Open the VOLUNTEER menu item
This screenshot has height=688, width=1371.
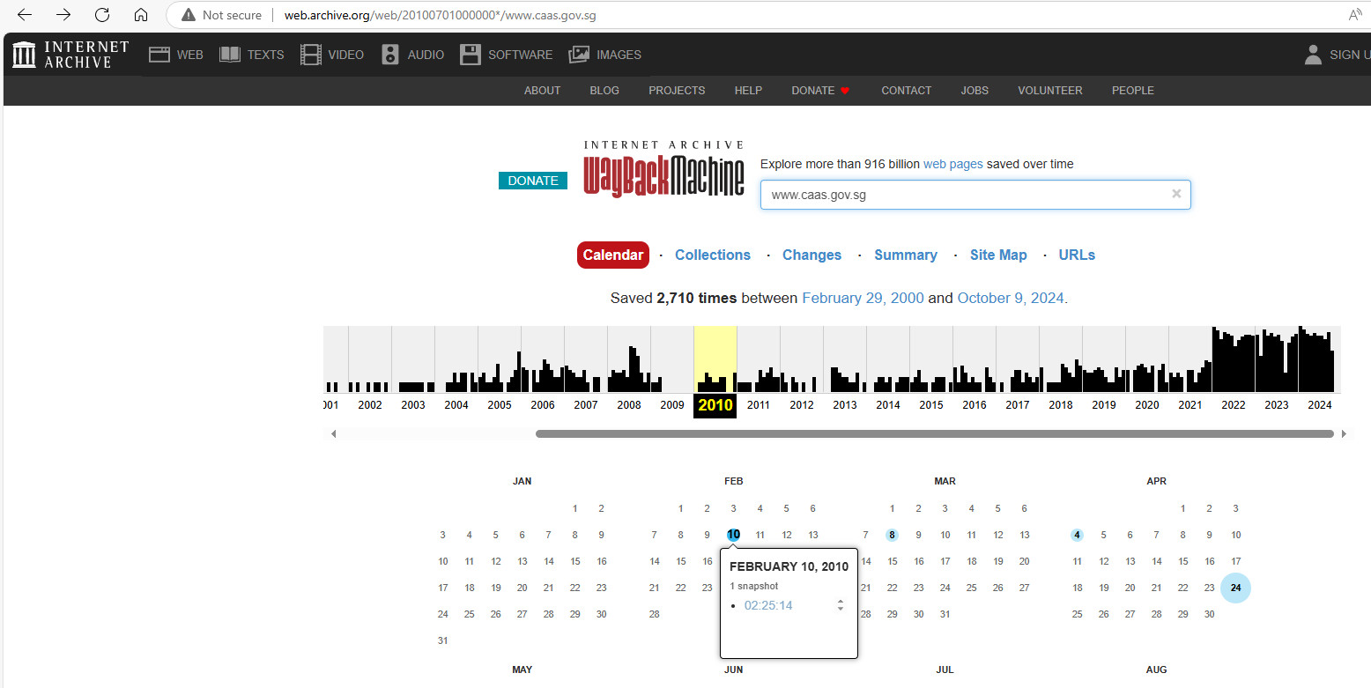pos(1050,90)
